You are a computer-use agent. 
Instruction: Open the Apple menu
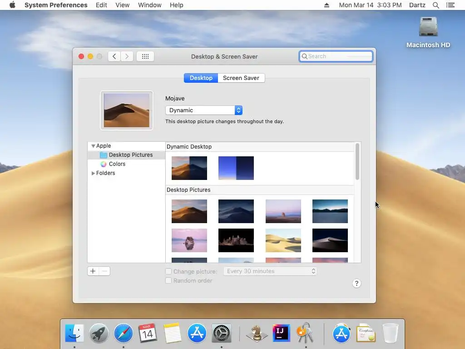coord(12,5)
